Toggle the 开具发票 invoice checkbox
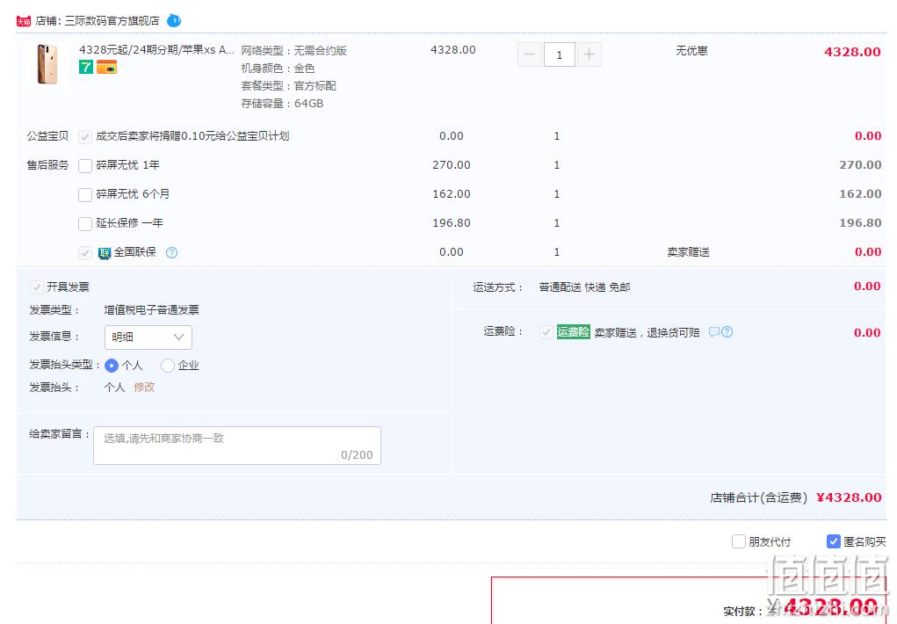The height and width of the screenshot is (624, 897). (37, 287)
